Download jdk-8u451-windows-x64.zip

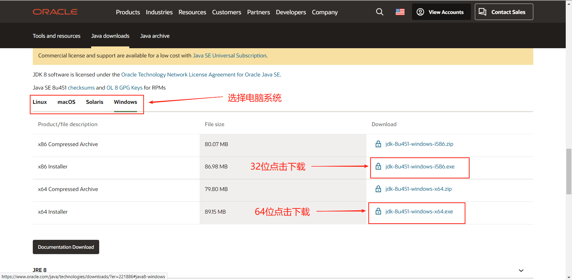click(x=418, y=189)
